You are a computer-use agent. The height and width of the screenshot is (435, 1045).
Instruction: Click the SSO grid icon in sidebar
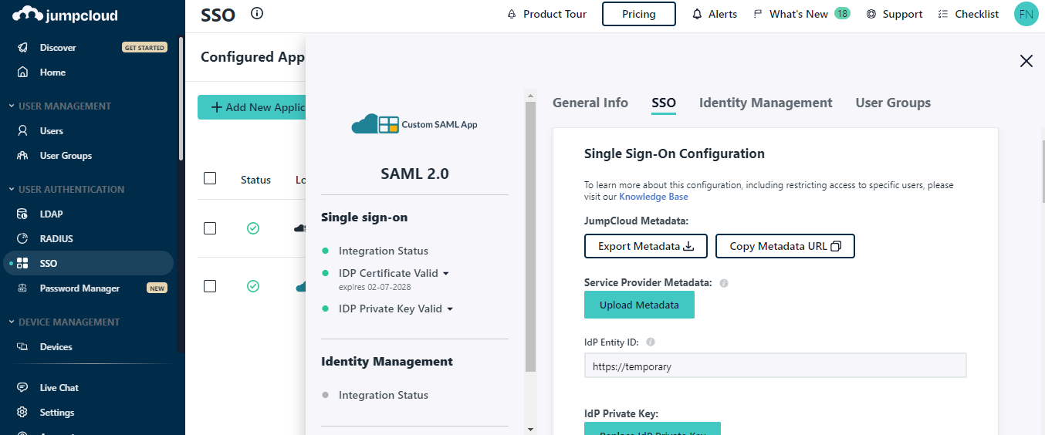[x=23, y=264]
